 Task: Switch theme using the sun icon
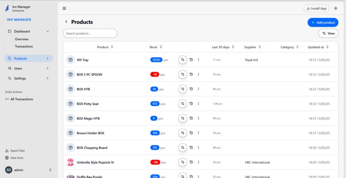pos(336,9)
